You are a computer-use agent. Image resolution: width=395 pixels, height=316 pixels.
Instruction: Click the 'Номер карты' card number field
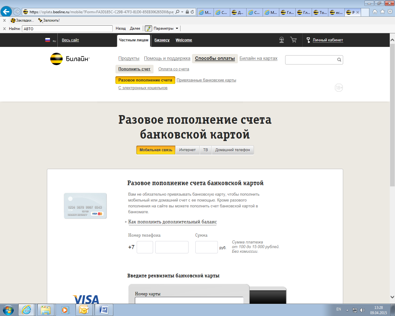coord(189,300)
